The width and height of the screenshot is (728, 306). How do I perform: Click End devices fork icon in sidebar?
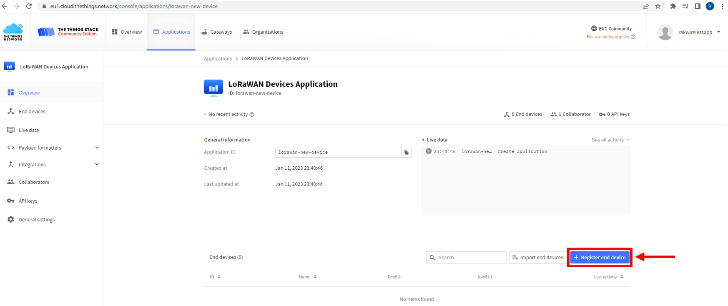coord(11,111)
